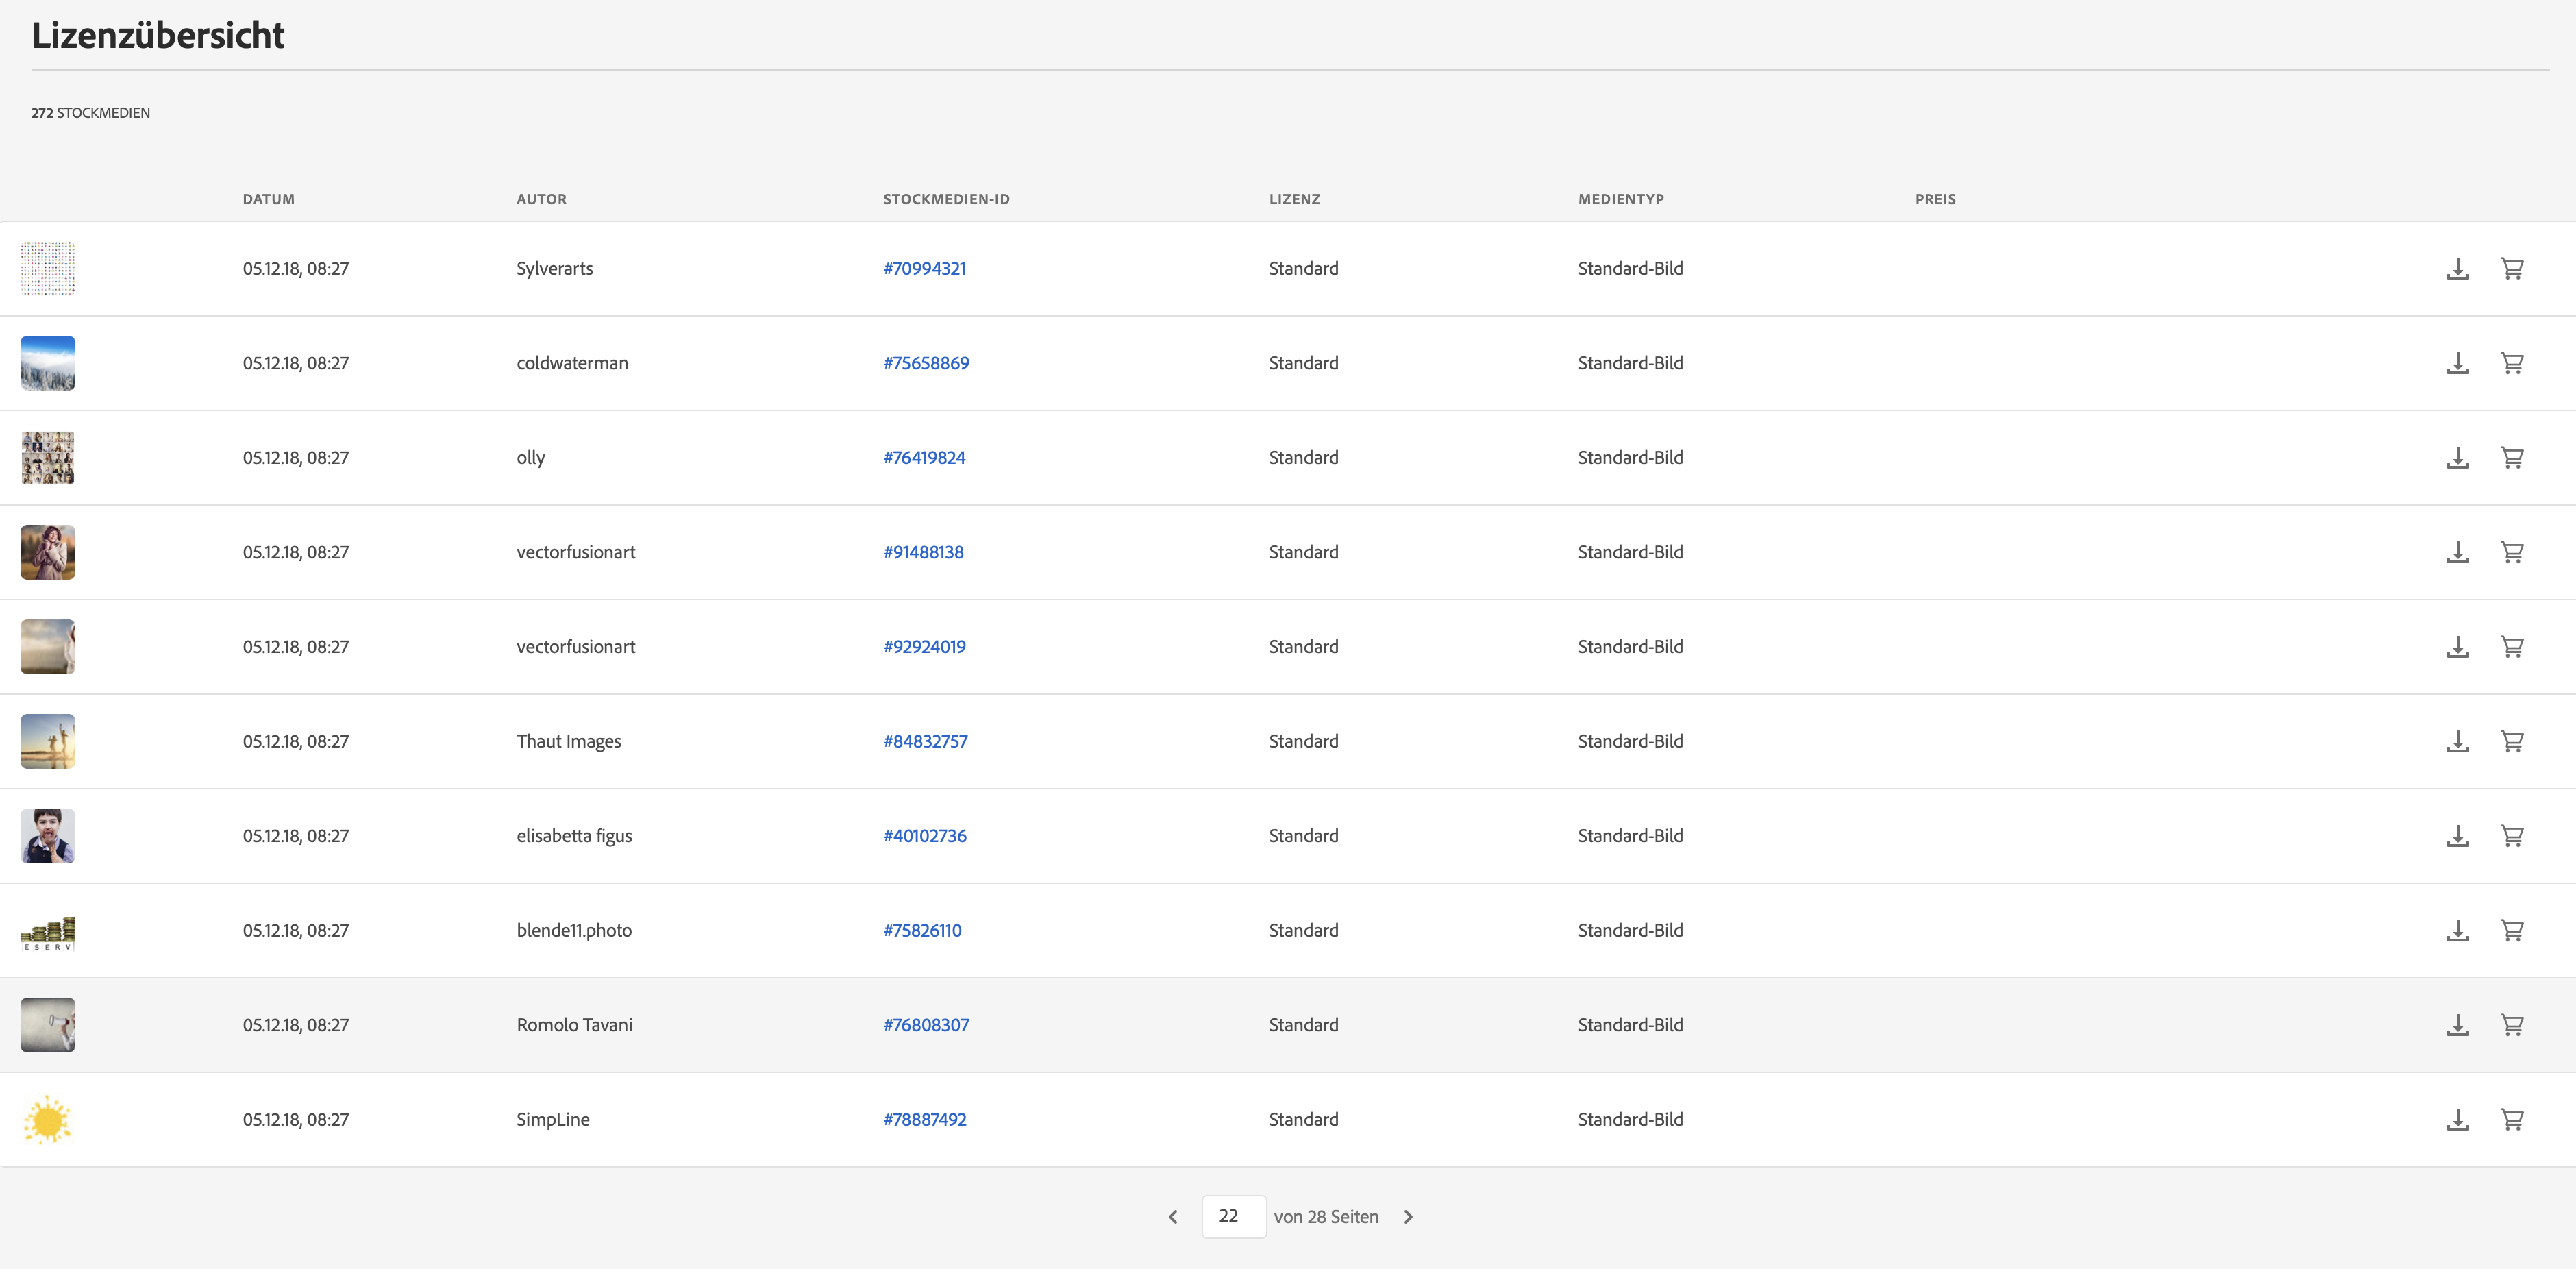Download the blende11.photo image

pos(2457,930)
